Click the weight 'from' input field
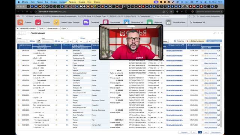The height and width of the screenshot is (135, 240). pos(66,41)
